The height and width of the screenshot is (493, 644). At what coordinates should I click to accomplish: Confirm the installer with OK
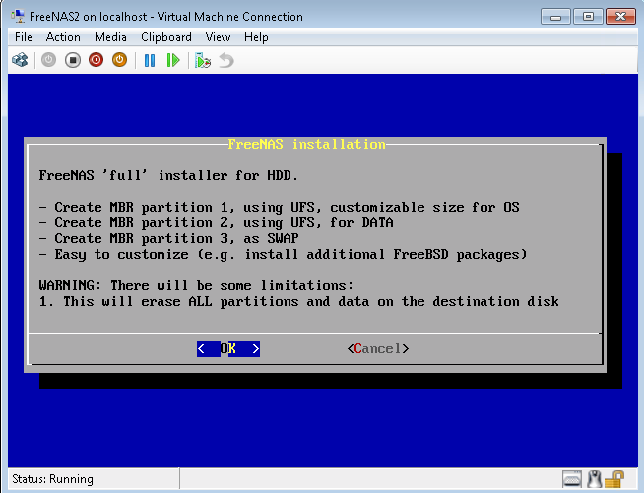[x=227, y=348]
